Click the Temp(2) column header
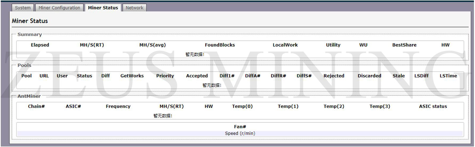This screenshot has width=475, height=147. pos(334,106)
